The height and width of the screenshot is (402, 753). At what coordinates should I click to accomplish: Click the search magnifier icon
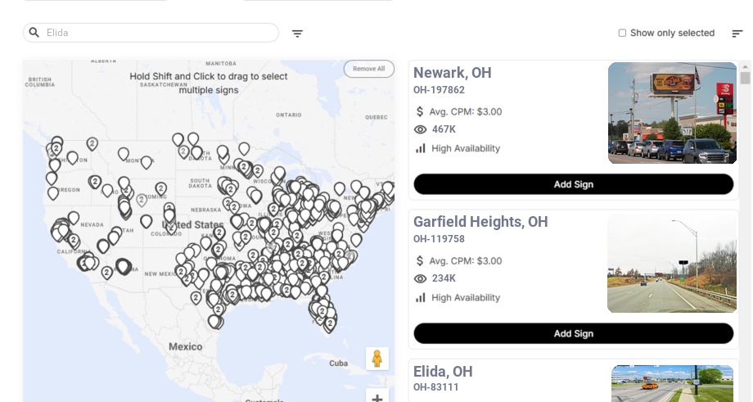[x=34, y=33]
